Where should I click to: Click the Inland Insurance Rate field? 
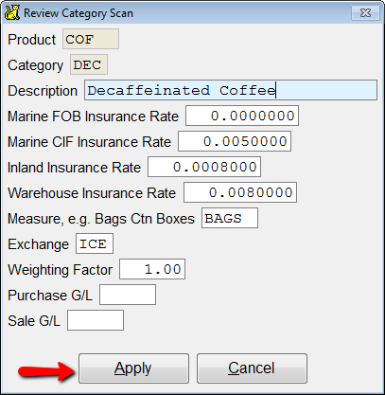click(204, 167)
